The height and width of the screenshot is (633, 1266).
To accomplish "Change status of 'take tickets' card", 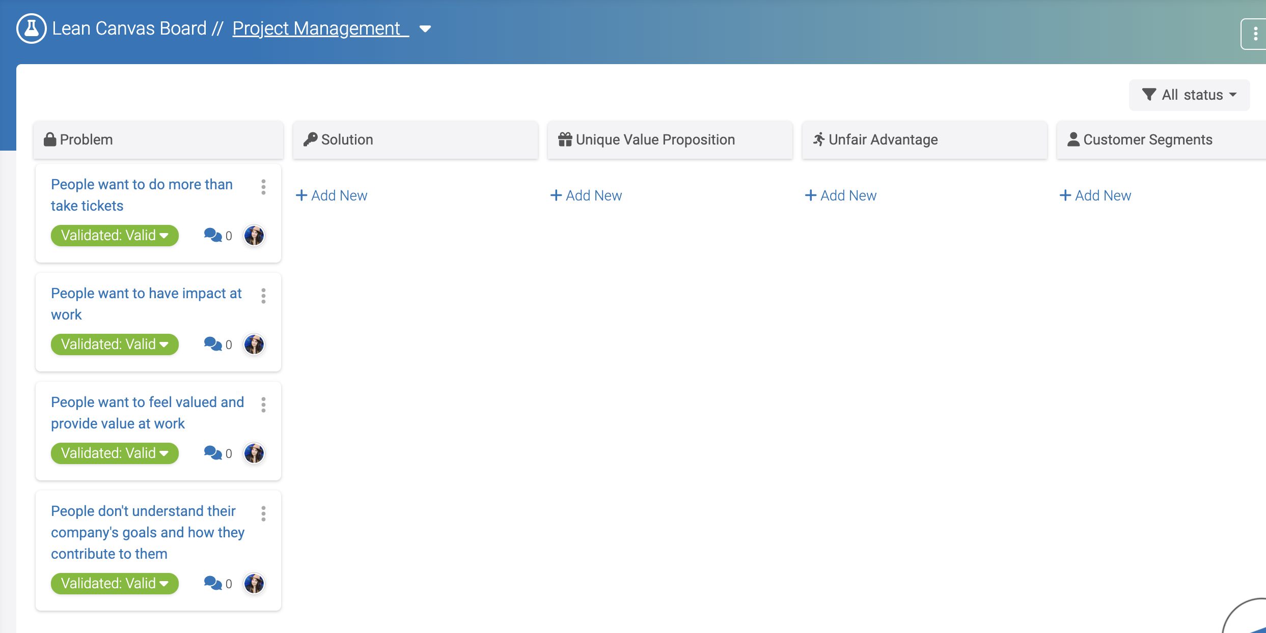I will tap(115, 236).
